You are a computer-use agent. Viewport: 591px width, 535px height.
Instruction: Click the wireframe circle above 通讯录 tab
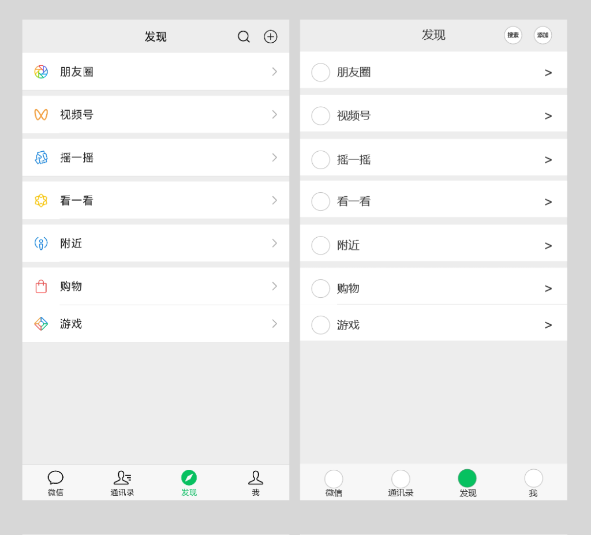pos(401,479)
